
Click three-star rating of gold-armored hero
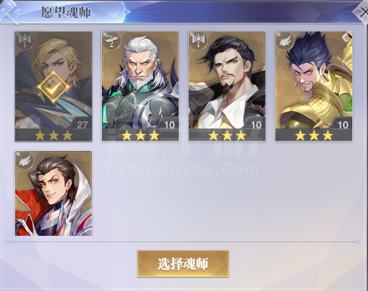[x=314, y=136]
